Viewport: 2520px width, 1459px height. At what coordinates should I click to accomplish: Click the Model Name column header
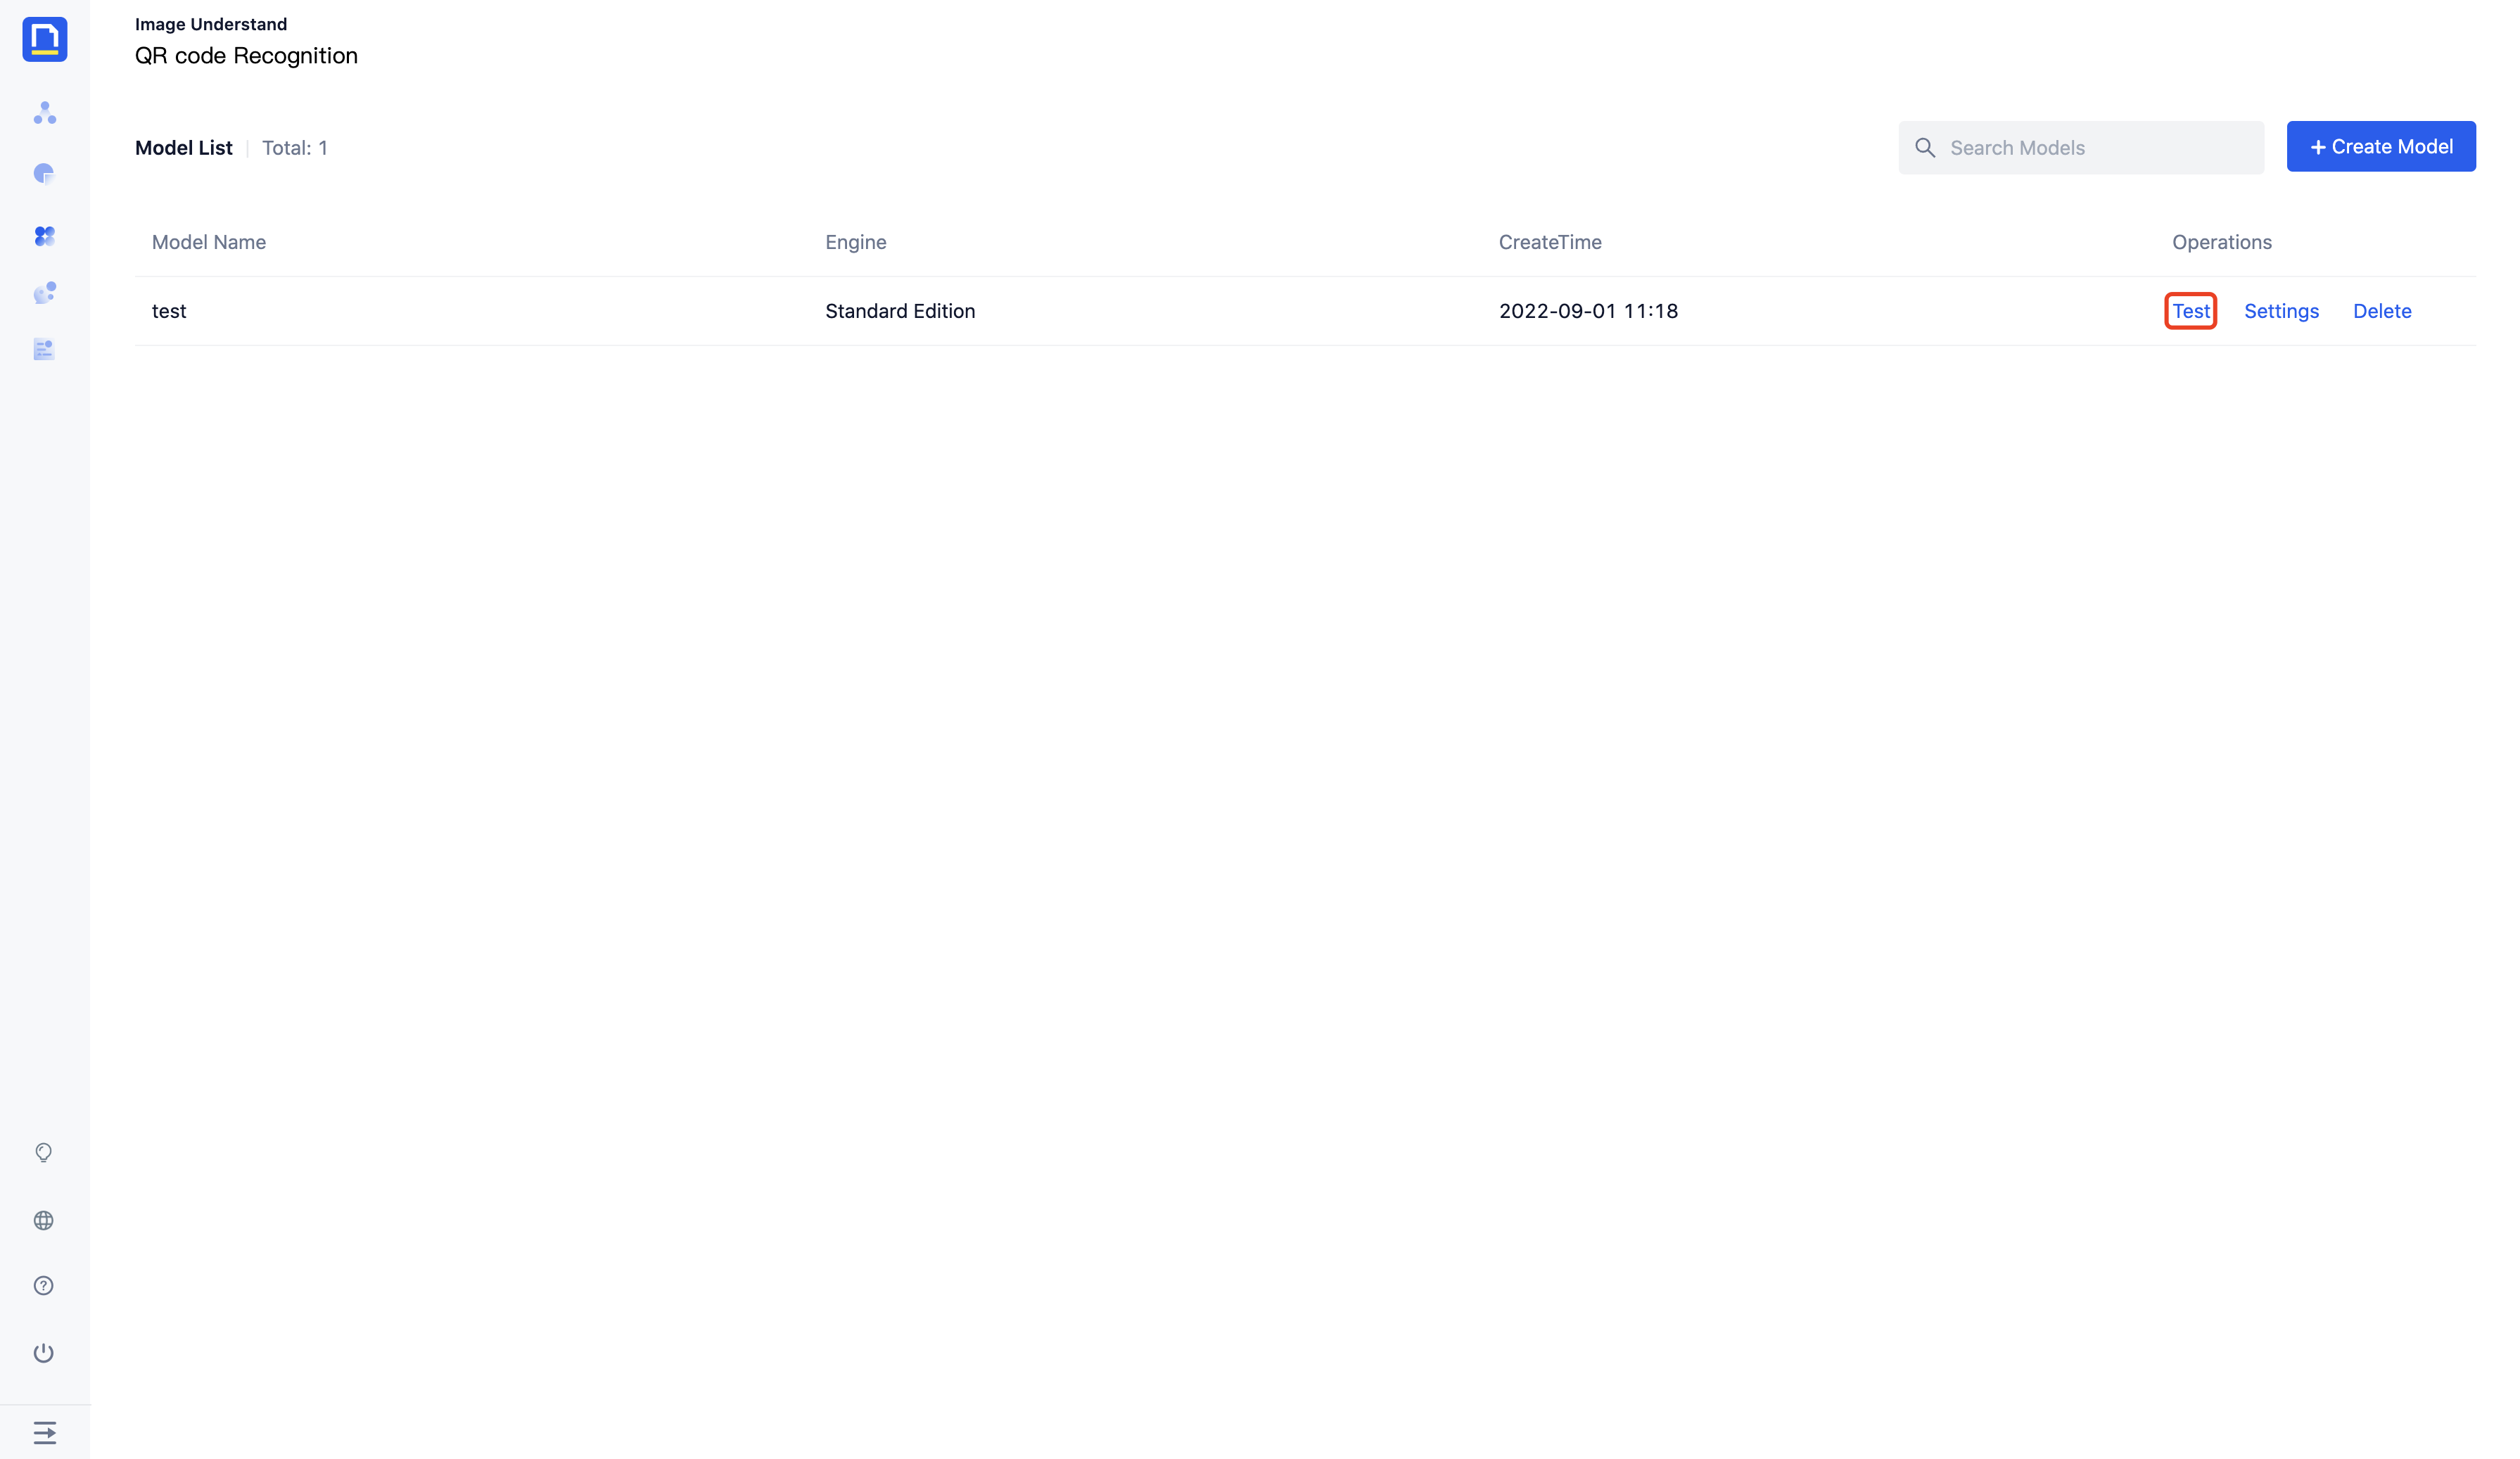pos(209,242)
